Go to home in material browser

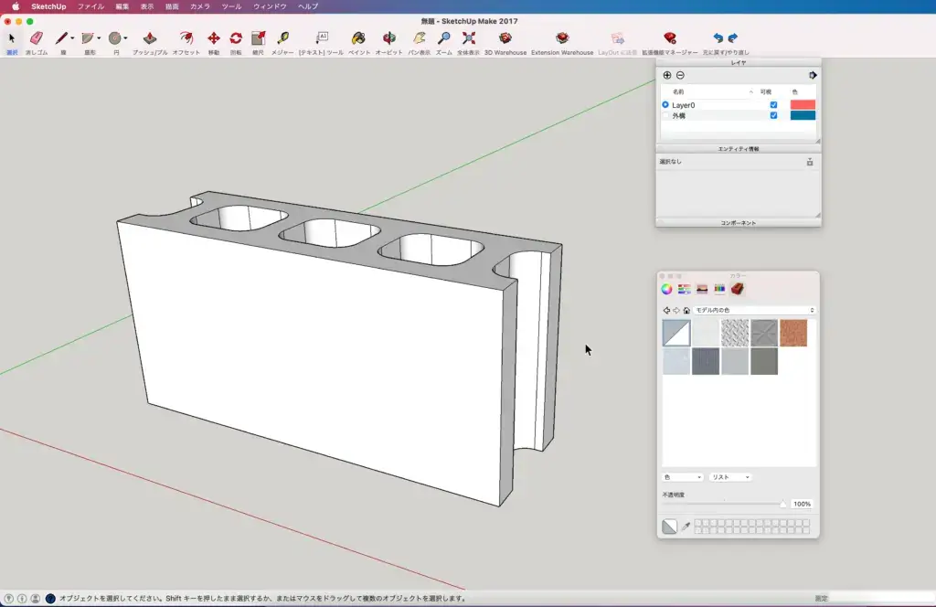(x=686, y=311)
